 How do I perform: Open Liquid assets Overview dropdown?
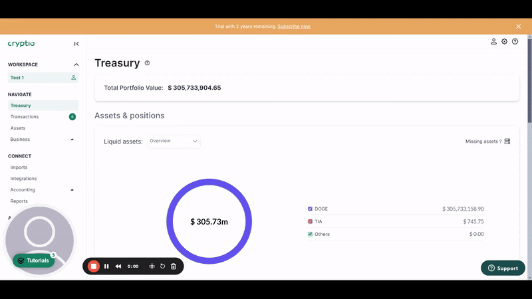(174, 141)
